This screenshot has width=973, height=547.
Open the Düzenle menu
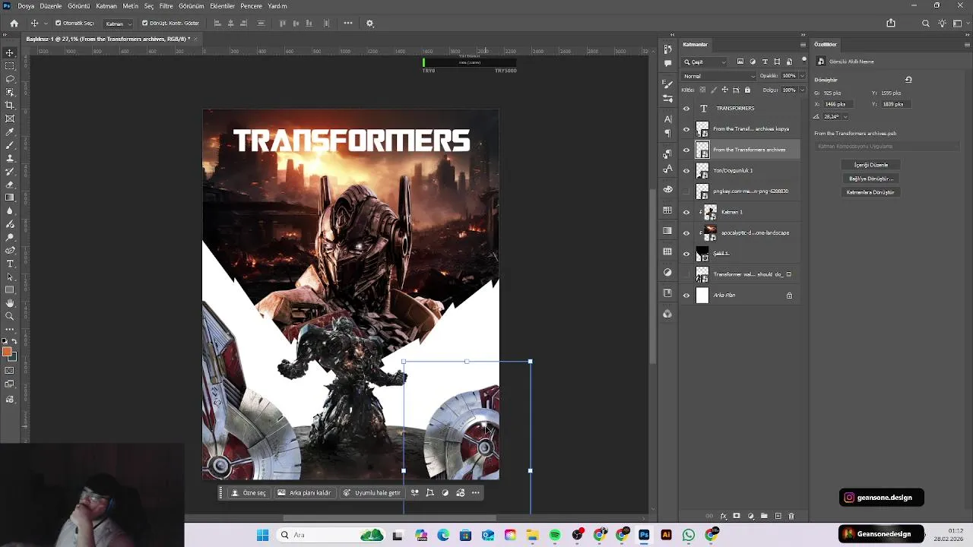tap(51, 6)
